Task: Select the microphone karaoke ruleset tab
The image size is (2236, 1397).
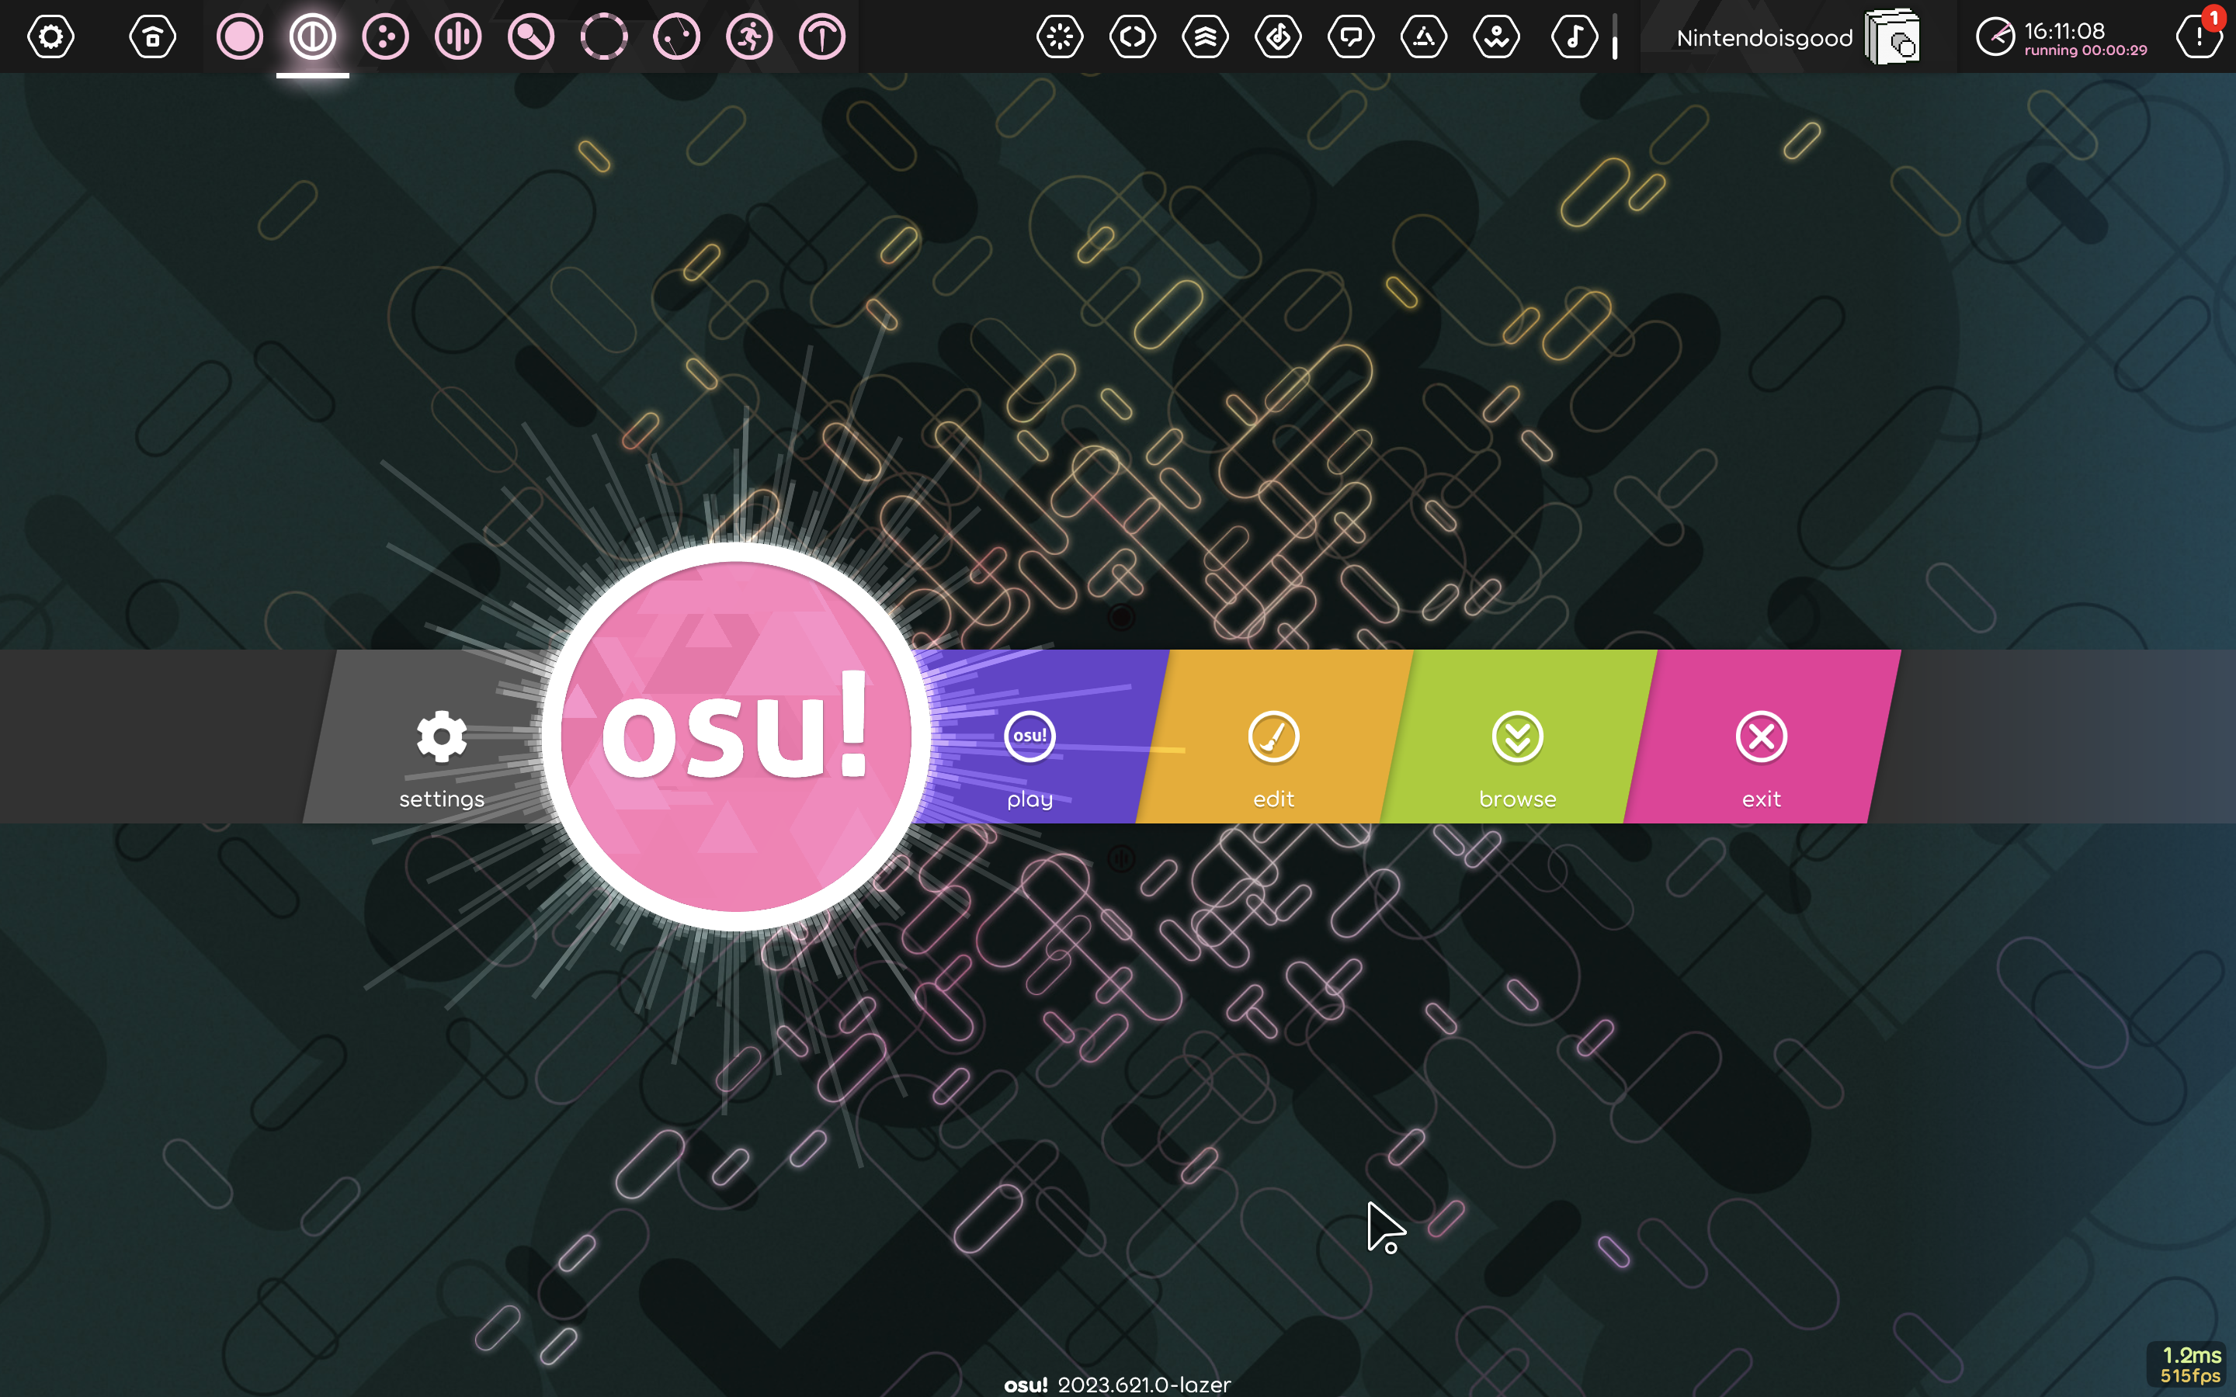Action: click(531, 37)
